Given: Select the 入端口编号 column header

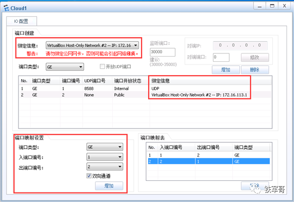Looking at the screenshot, I should pos(176,147).
